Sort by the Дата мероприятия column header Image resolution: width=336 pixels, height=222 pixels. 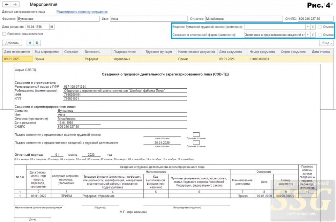click(17, 52)
